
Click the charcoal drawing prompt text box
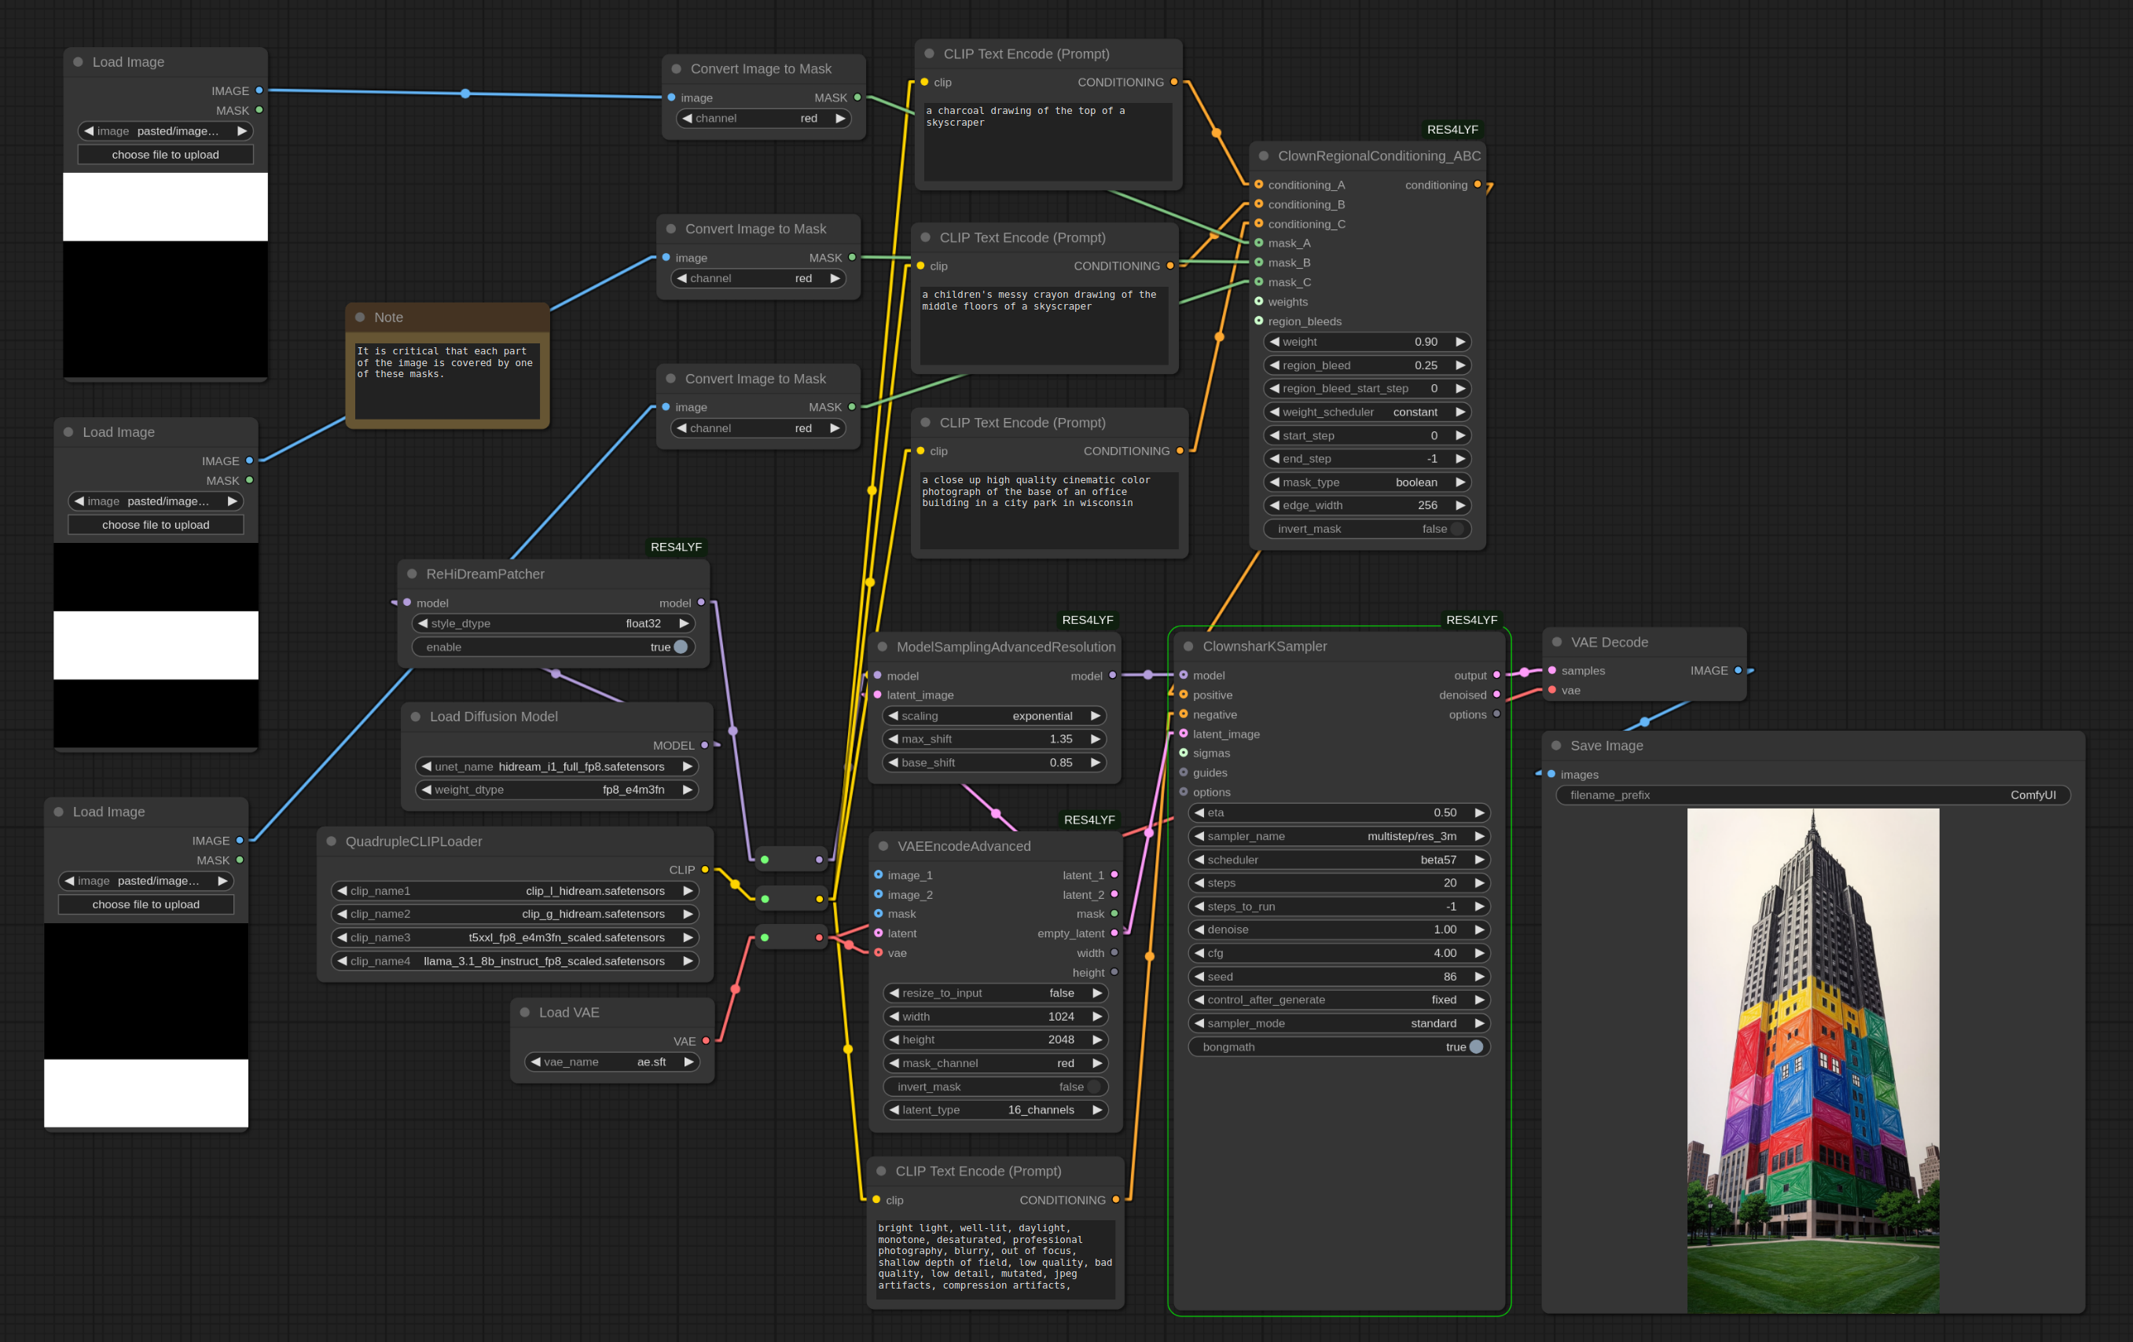1047,141
